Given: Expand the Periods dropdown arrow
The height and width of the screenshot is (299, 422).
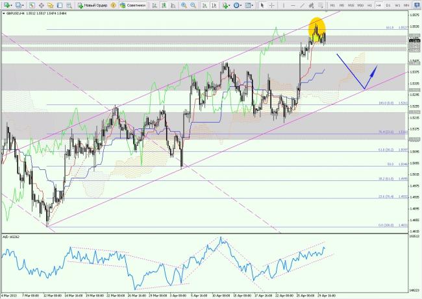Looking at the screenshot, I should click(x=241, y=5).
